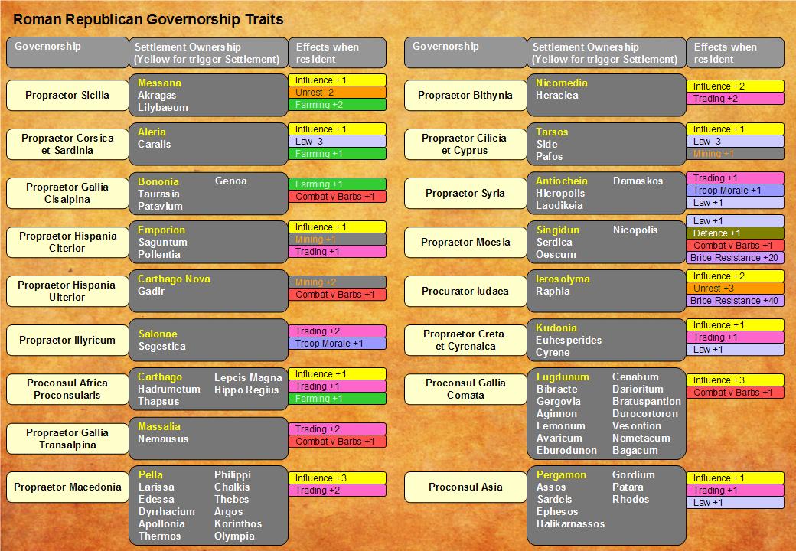Click the green Farming +2 effect bar
Viewport: 796px width, 551px height.
click(337, 105)
